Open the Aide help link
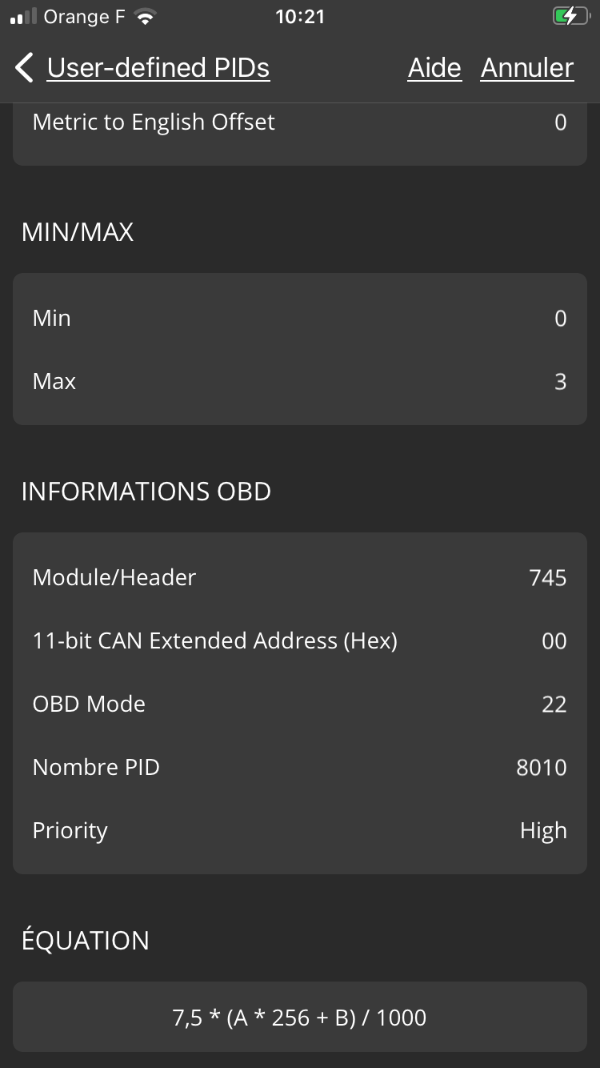This screenshot has width=600, height=1068. pyautogui.click(x=434, y=68)
